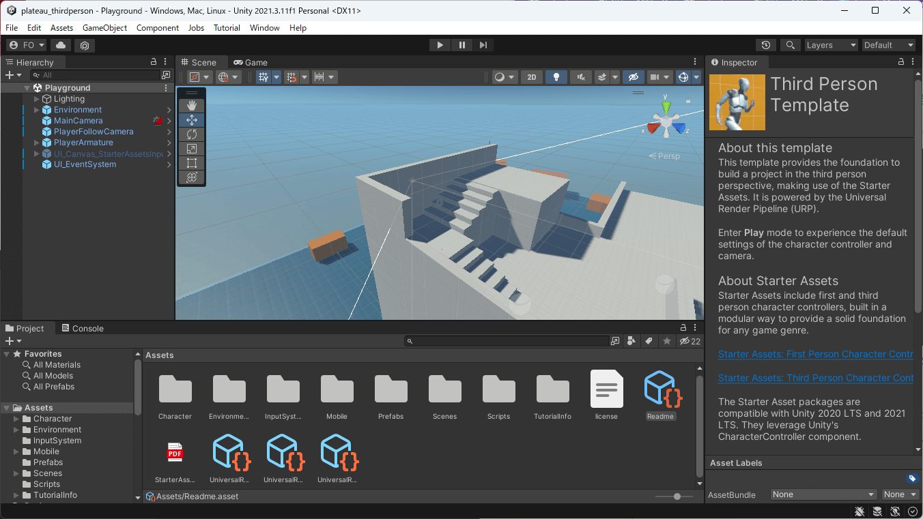Step one frame forward
Screen dimensions: 923x519
[x=483, y=45]
